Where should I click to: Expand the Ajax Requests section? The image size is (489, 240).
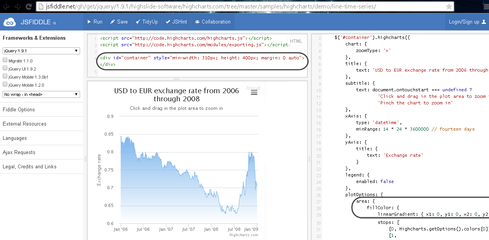pyautogui.click(x=42, y=152)
